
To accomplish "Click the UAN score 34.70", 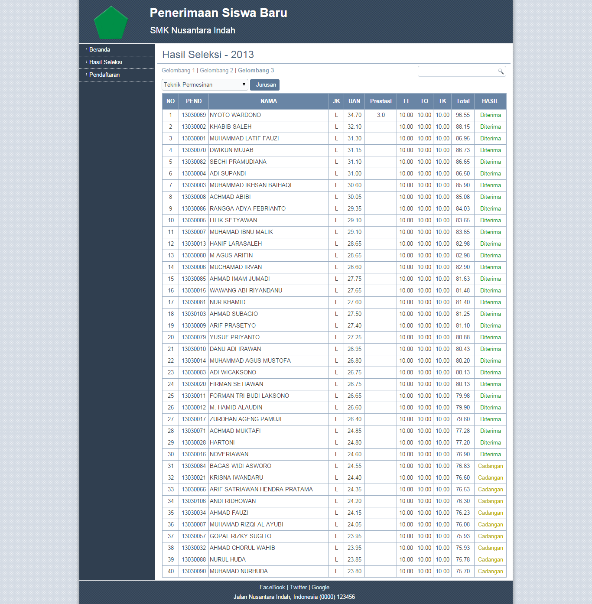I will pyautogui.click(x=355, y=115).
